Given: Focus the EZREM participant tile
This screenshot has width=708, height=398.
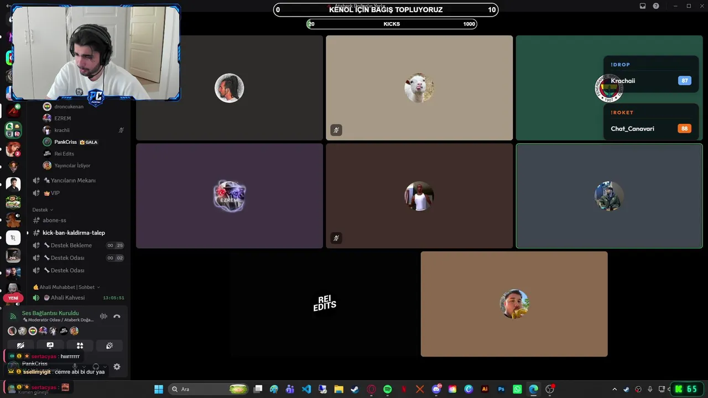Looking at the screenshot, I should point(230,196).
